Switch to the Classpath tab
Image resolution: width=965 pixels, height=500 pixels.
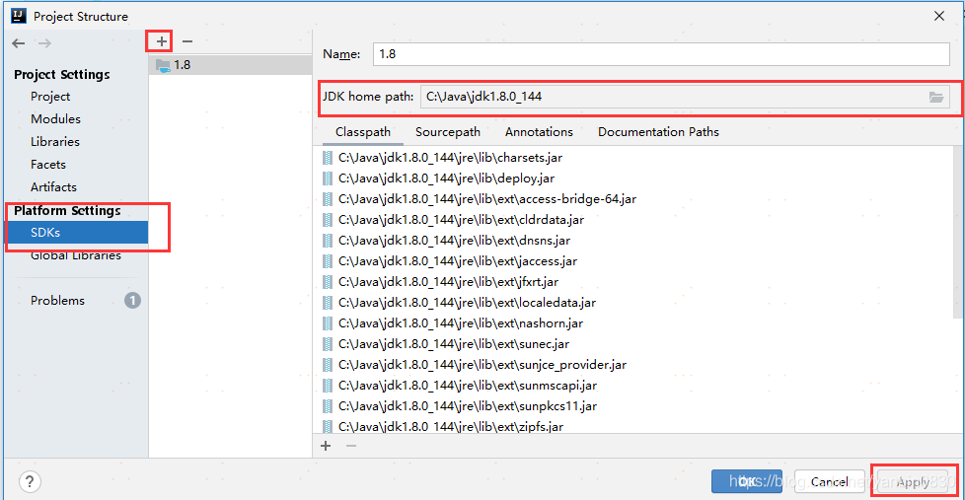pyautogui.click(x=363, y=131)
